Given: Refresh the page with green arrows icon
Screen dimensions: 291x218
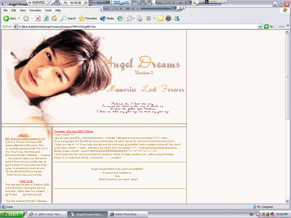Looking at the screenshot, I should tap(46, 18).
